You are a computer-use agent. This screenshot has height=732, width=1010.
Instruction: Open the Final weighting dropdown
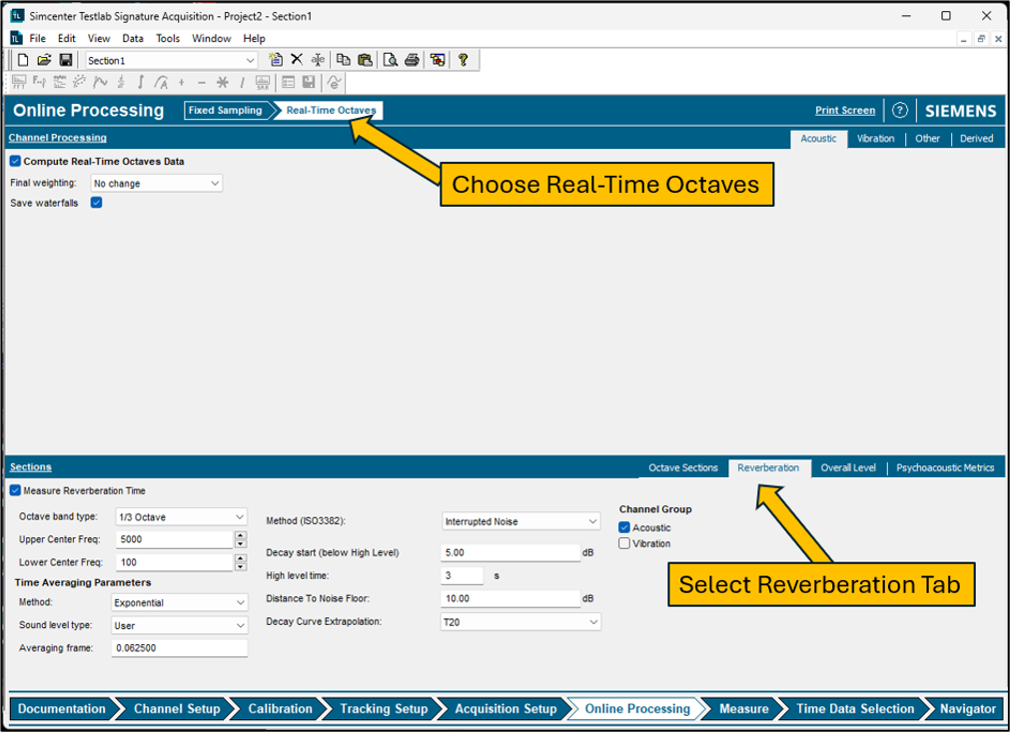(156, 184)
